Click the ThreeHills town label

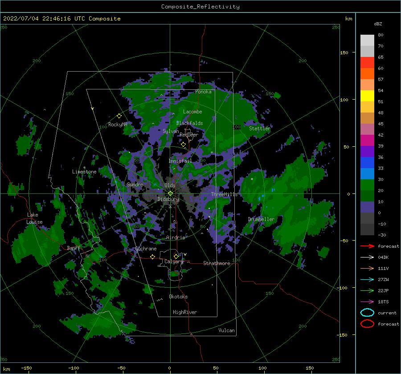point(224,194)
